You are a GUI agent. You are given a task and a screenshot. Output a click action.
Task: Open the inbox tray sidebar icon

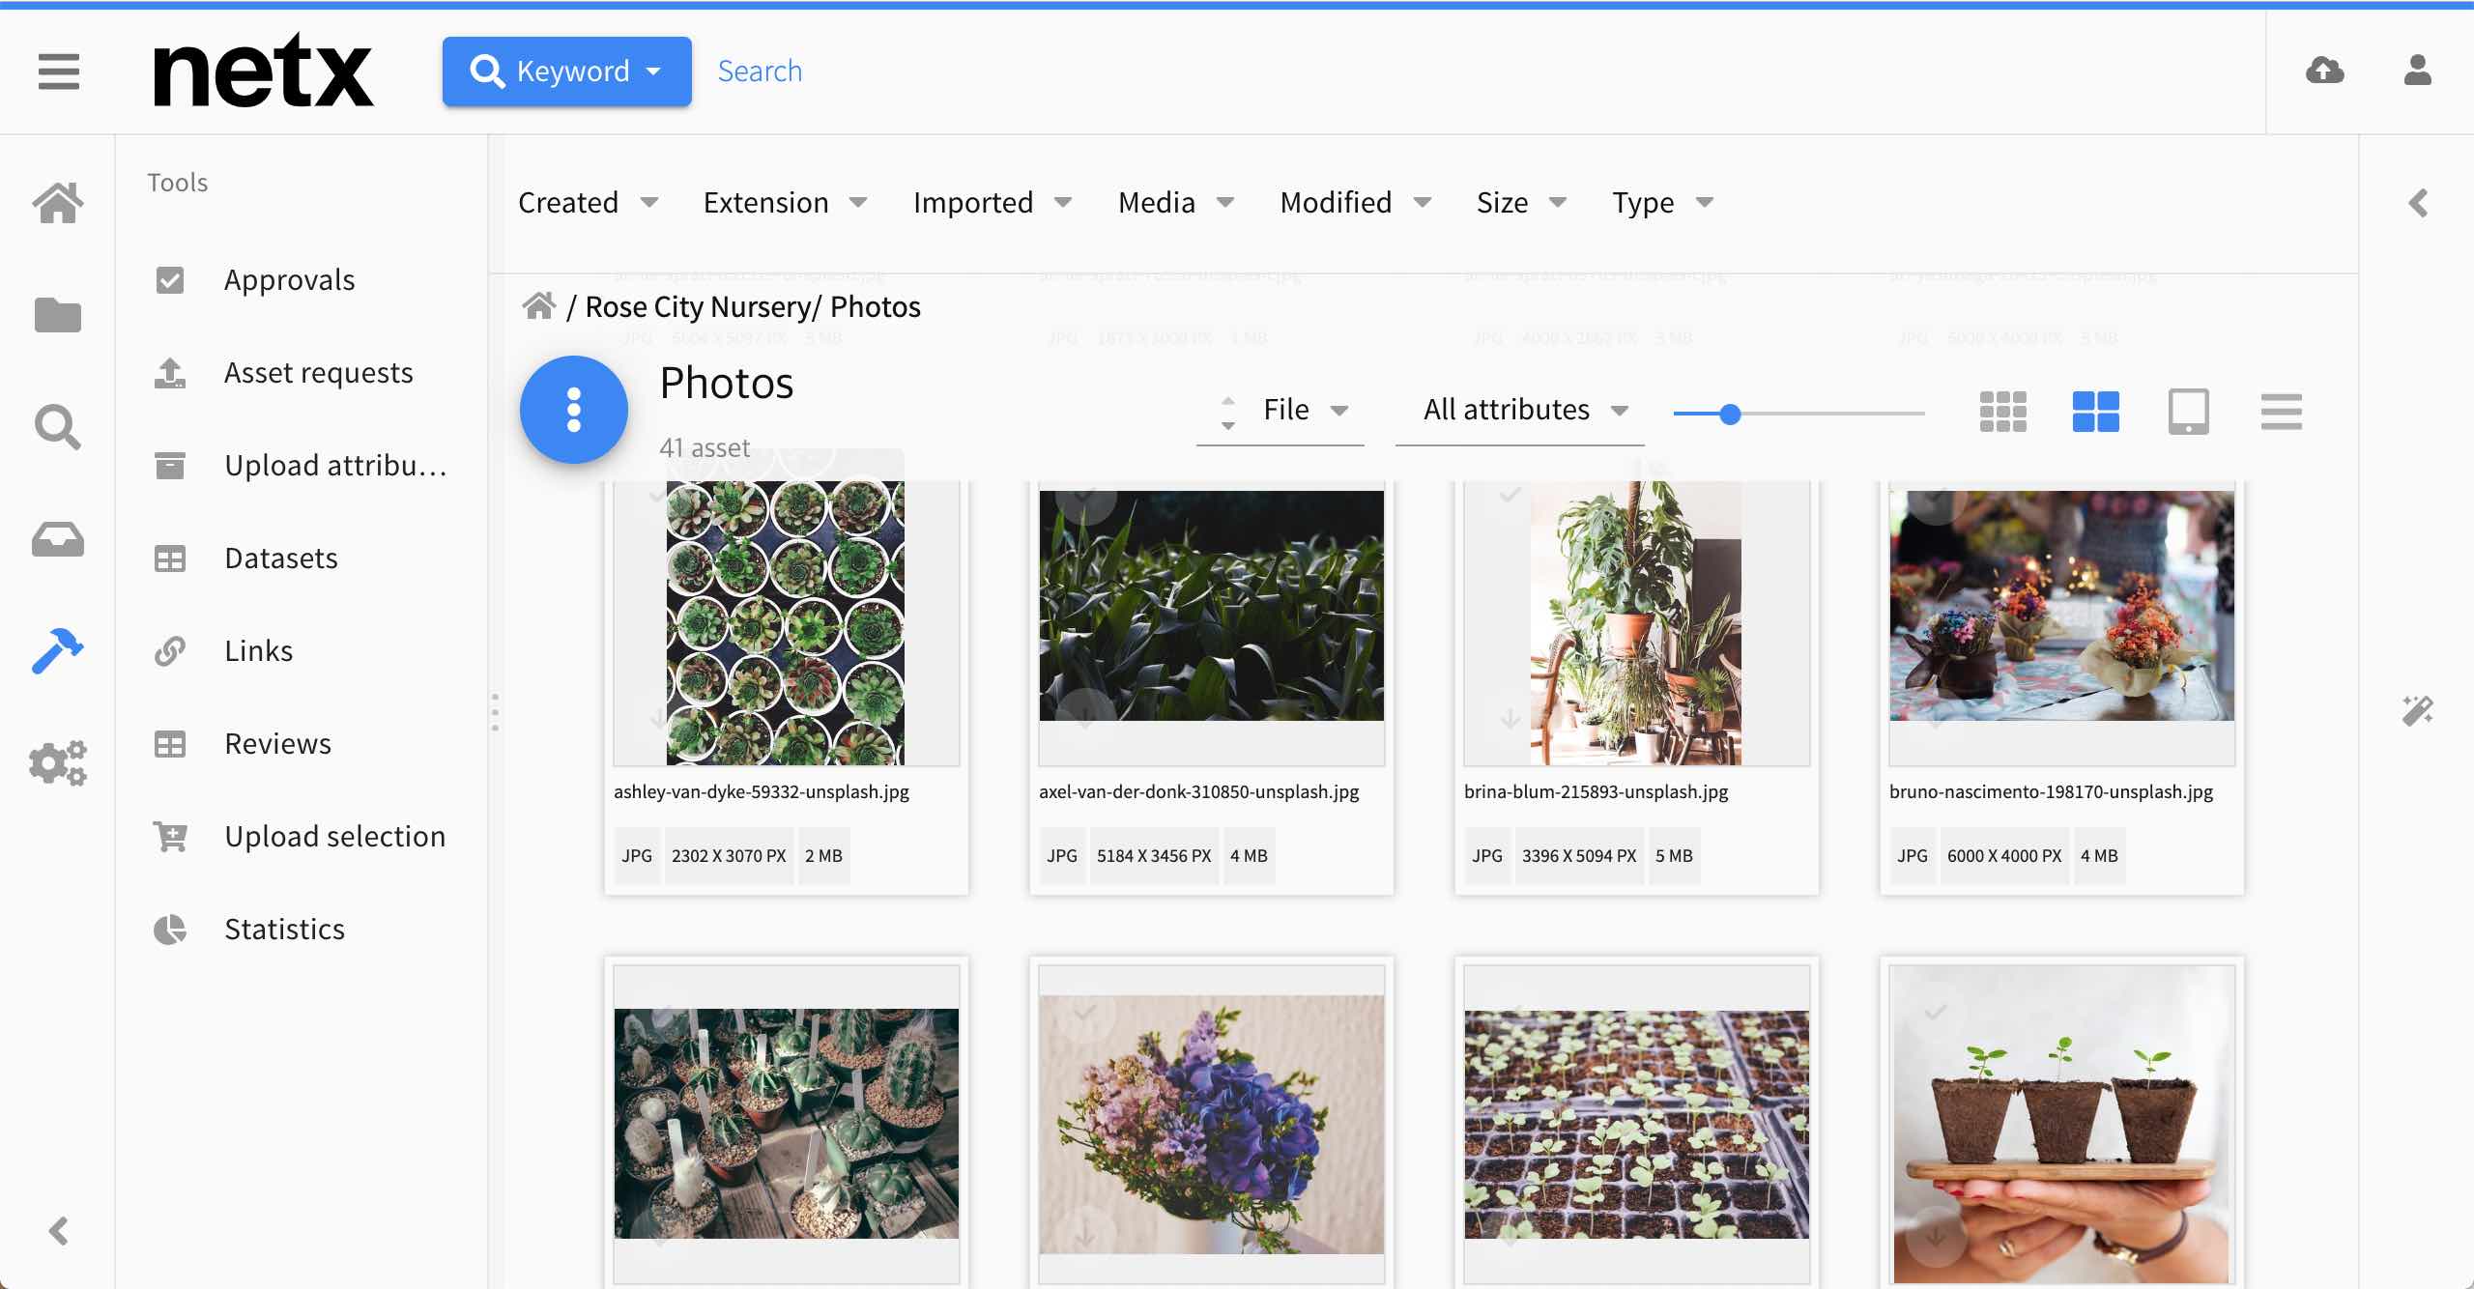pyautogui.click(x=58, y=539)
